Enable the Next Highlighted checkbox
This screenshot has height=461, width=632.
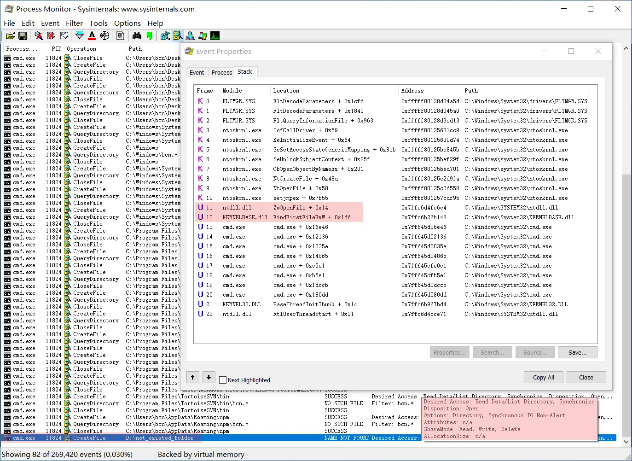(x=223, y=380)
